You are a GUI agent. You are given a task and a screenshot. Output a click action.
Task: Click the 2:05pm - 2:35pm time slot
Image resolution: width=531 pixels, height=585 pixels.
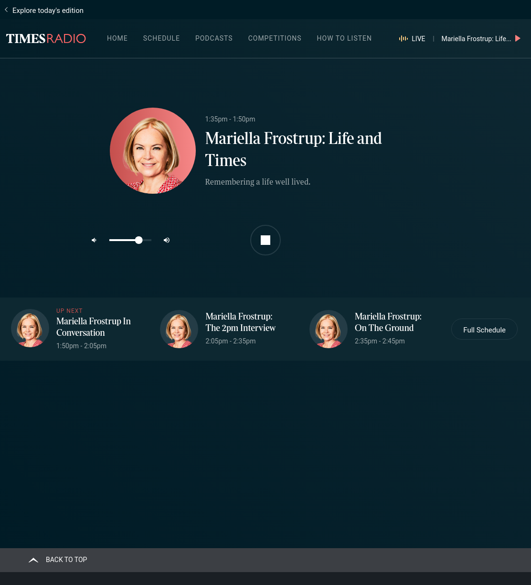[231, 341]
